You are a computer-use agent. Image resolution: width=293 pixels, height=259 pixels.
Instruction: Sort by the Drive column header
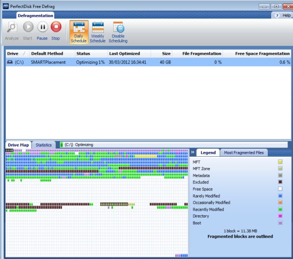pyautogui.click(x=18, y=54)
